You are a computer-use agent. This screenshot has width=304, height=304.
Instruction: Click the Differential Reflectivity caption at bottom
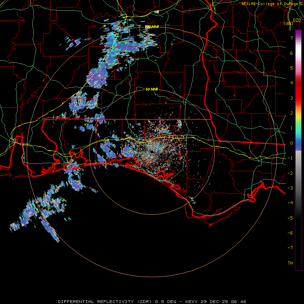pyautogui.click(x=152, y=302)
